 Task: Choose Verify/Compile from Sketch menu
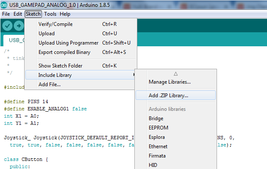point(81,24)
